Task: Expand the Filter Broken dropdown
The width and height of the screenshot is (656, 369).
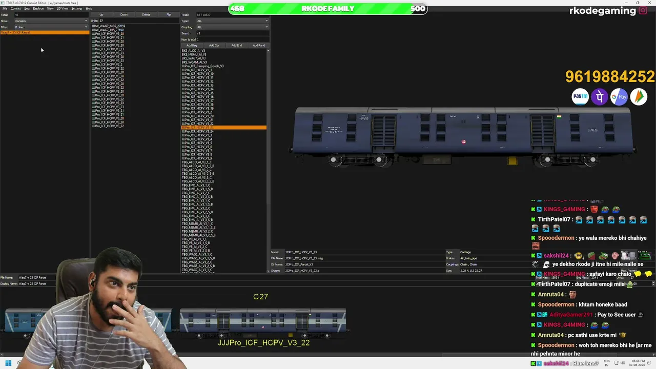Action: [51, 27]
